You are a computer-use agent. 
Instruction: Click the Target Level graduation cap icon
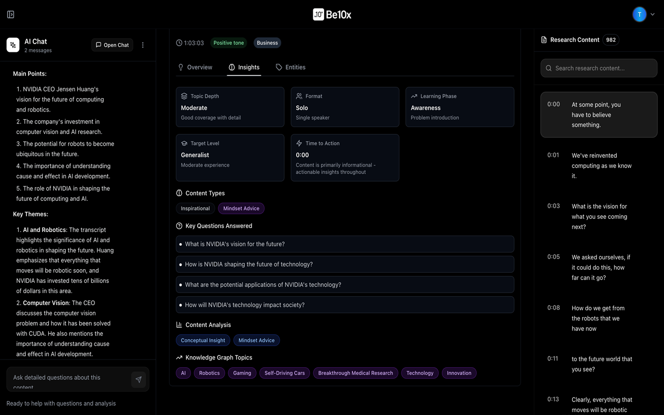click(184, 143)
